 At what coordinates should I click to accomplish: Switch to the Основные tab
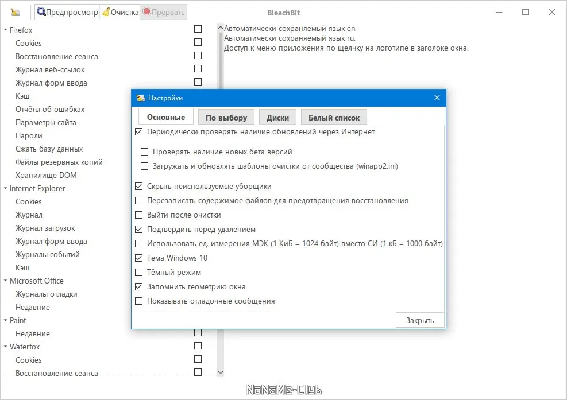click(x=166, y=117)
